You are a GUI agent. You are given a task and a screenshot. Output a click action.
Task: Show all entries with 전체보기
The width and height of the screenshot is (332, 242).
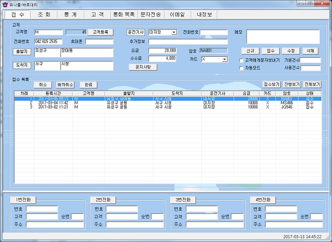(312, 84)
